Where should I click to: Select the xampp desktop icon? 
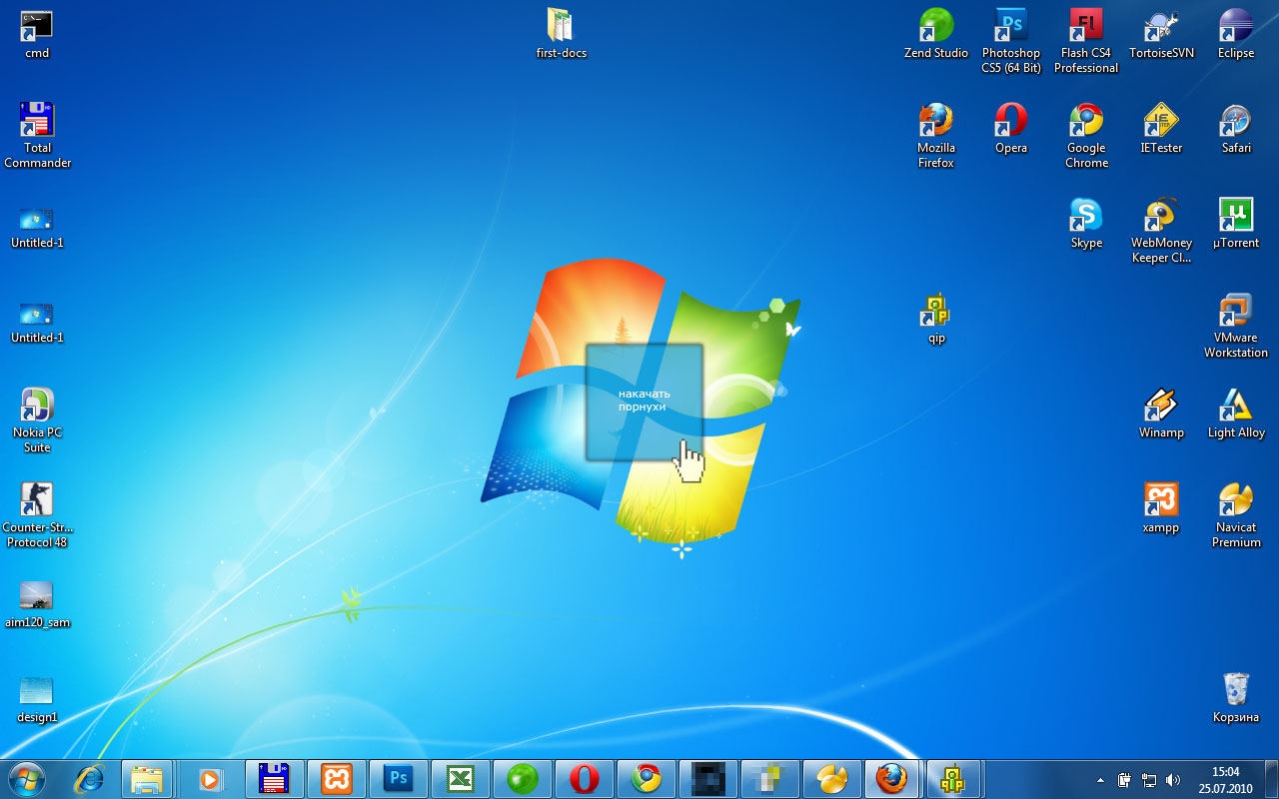click(x=1161, y=508)
